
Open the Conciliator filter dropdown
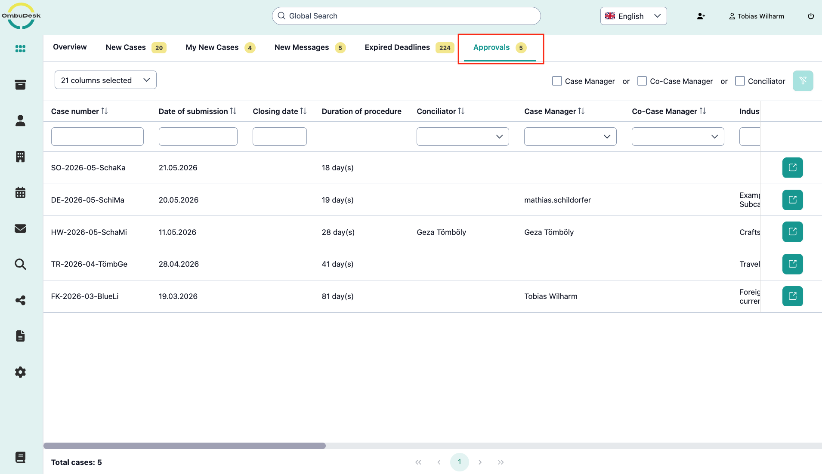pos(463,136)
